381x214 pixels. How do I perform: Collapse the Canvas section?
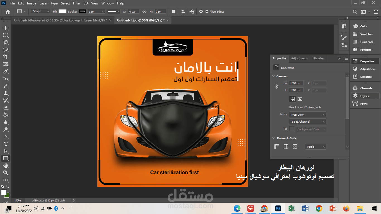[x=273, y=76]
